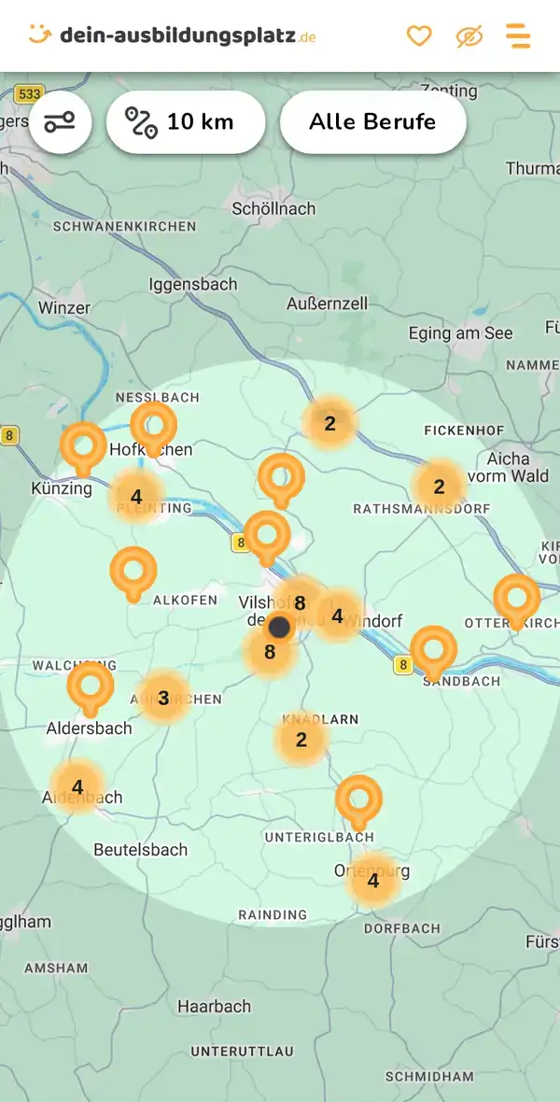The width and height of the screenshot is (560, 1102).
Task: Click the Beutelsbach map label
Action: 141,850
